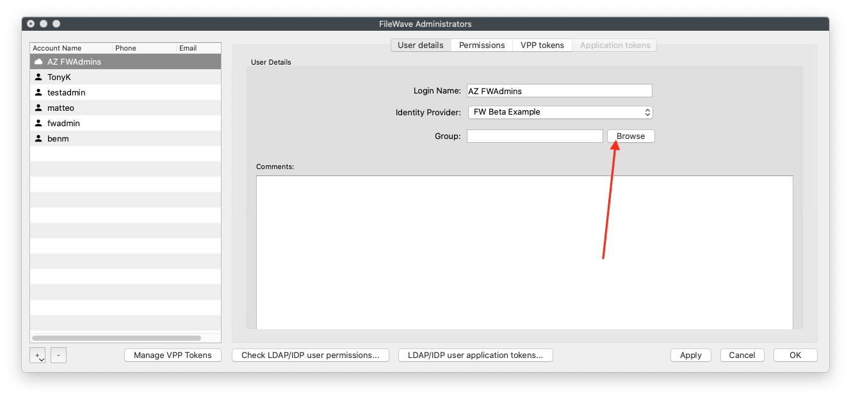
Task: Click the TonyK user icon
Action: click(x=38, y=77)
